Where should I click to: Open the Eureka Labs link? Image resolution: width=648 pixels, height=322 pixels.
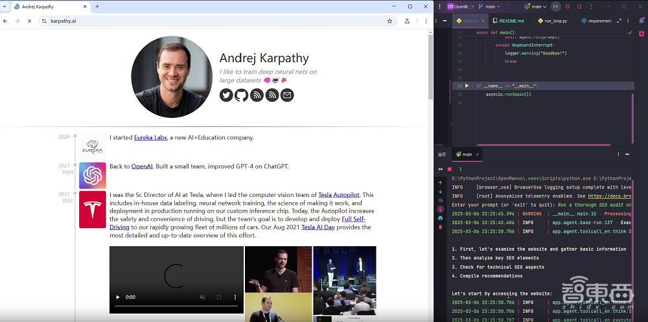[150, 137]
